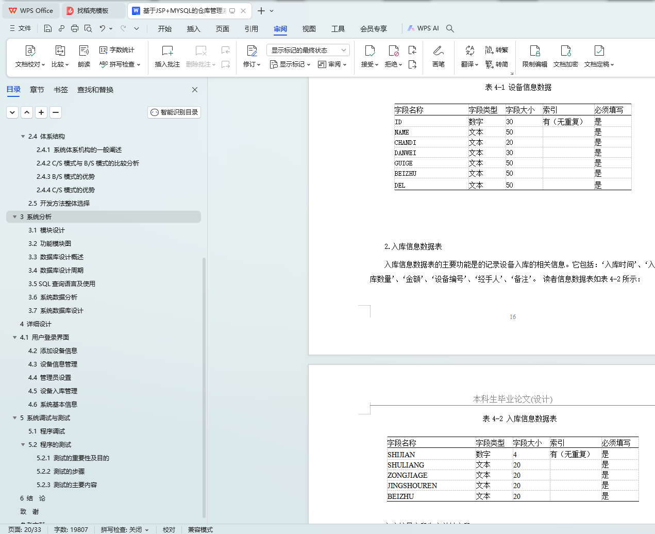655x534 pixels.
Task: Click the print preview icon
Action: click(88, 28)
